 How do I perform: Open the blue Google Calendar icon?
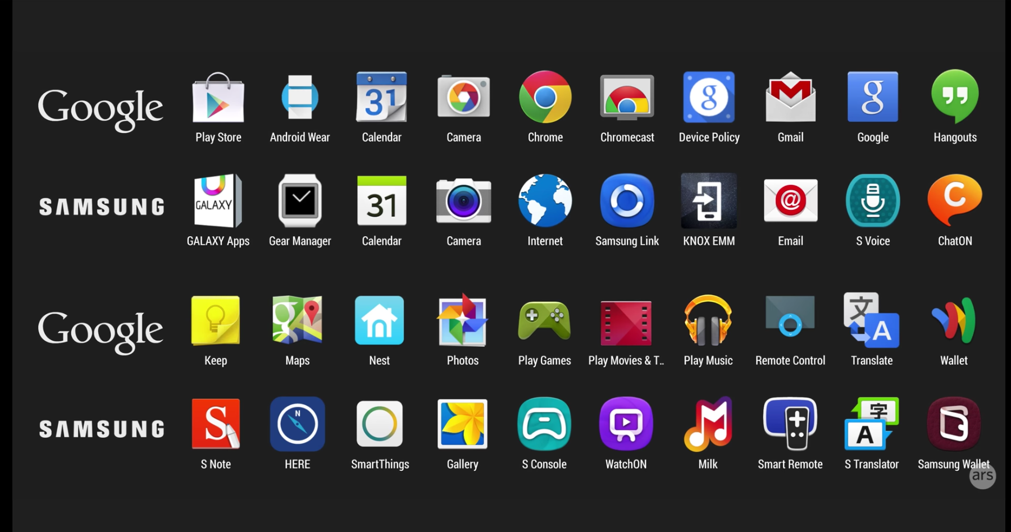pos(381,97)
